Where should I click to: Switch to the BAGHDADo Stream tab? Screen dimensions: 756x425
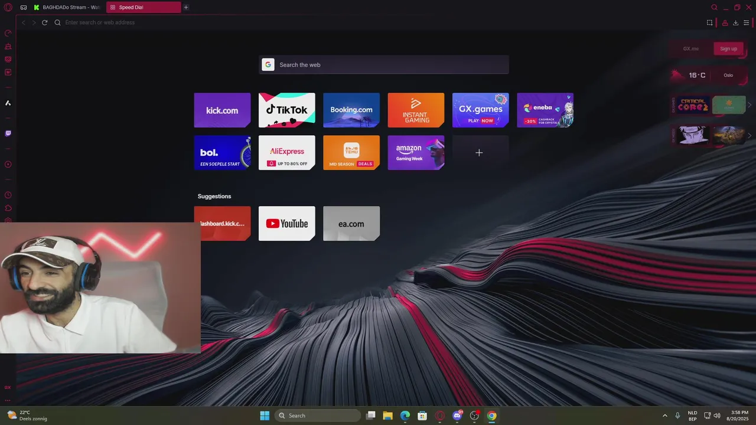pos(67,7)
